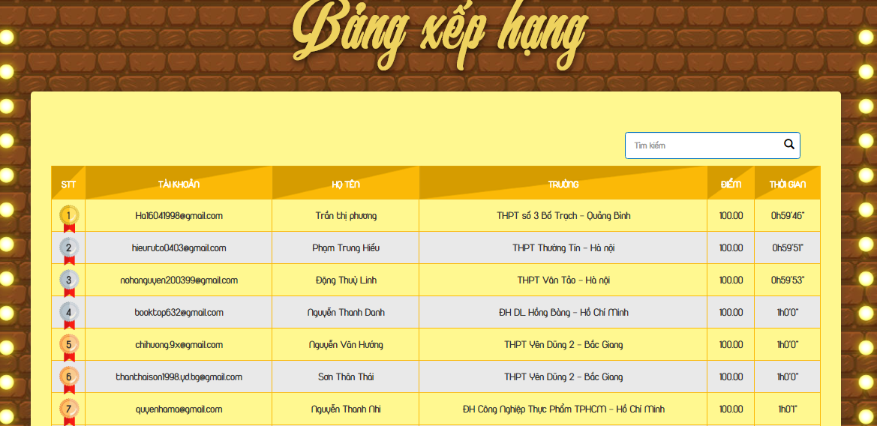The width and height of the screenshot is (877, 426).
Task: Click the rank 6 bronze medal icon
Action: pos(69,381)
